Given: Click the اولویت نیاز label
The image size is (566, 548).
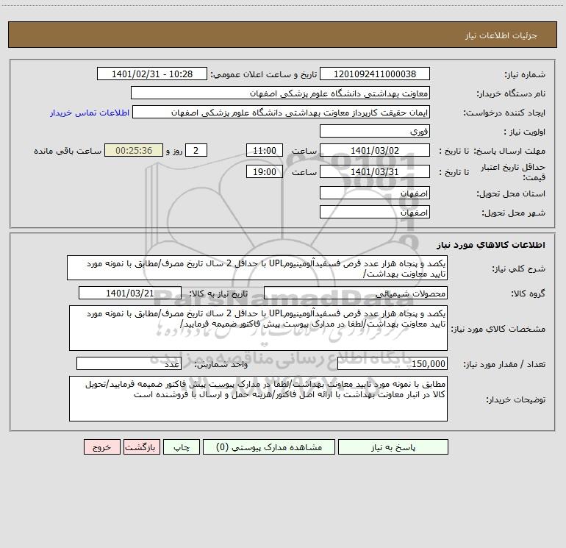Looking at the screenshot, I should click(x=525, y=132).
